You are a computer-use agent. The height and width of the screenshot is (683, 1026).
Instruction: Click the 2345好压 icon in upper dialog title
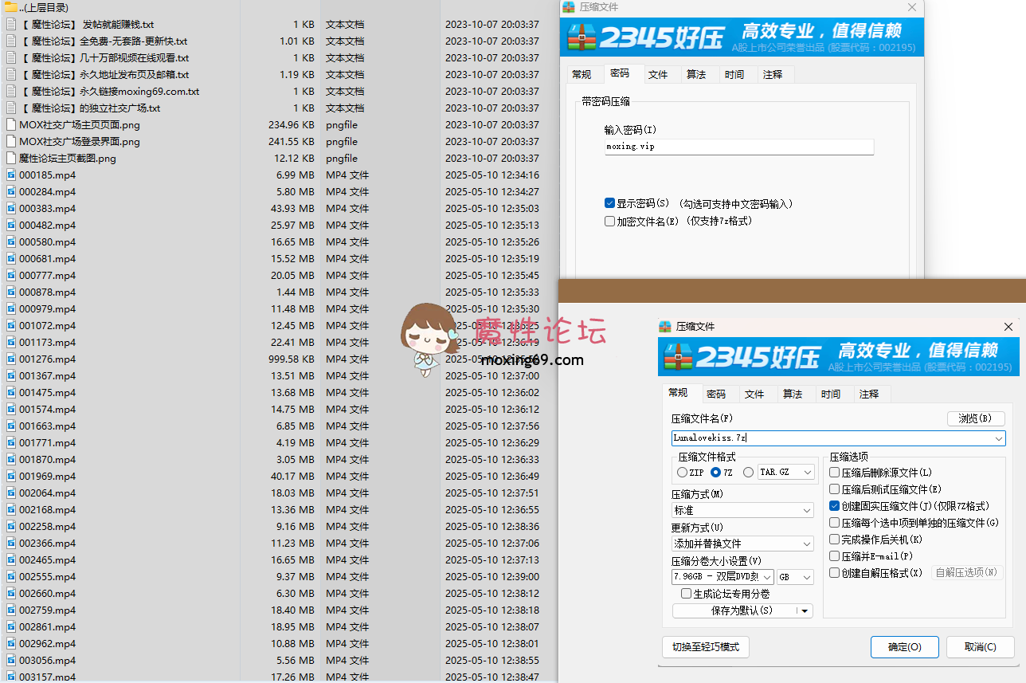click(x=568, y=7)
